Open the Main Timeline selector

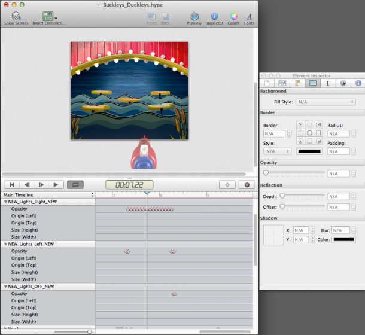tap(48, 195)
